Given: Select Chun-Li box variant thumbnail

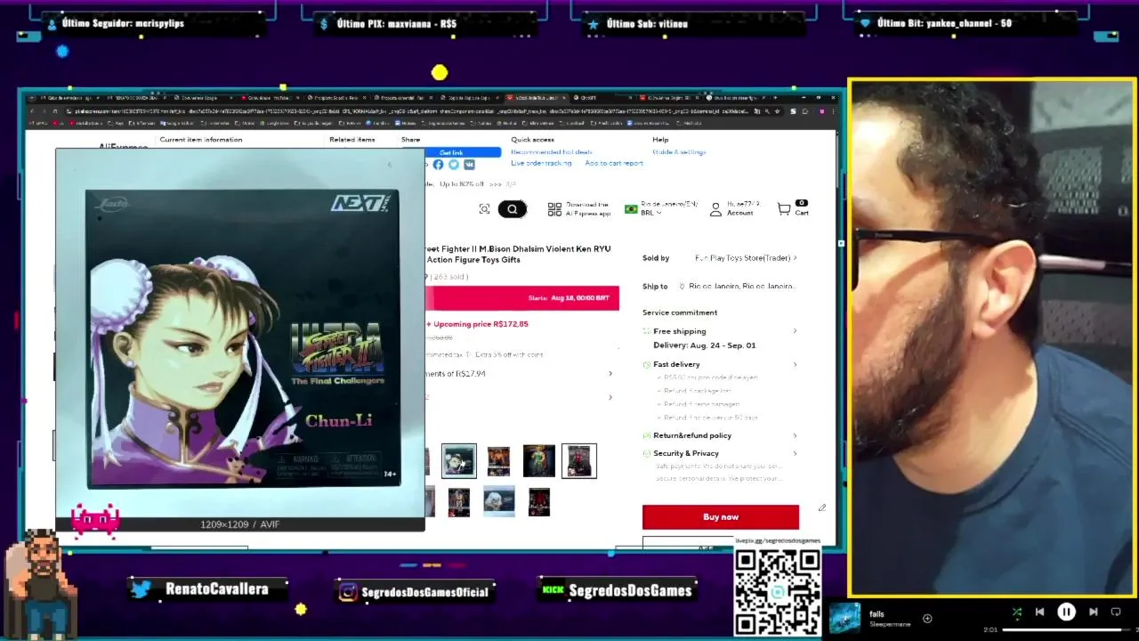Looking at the screenshot, I should (459, 461).
